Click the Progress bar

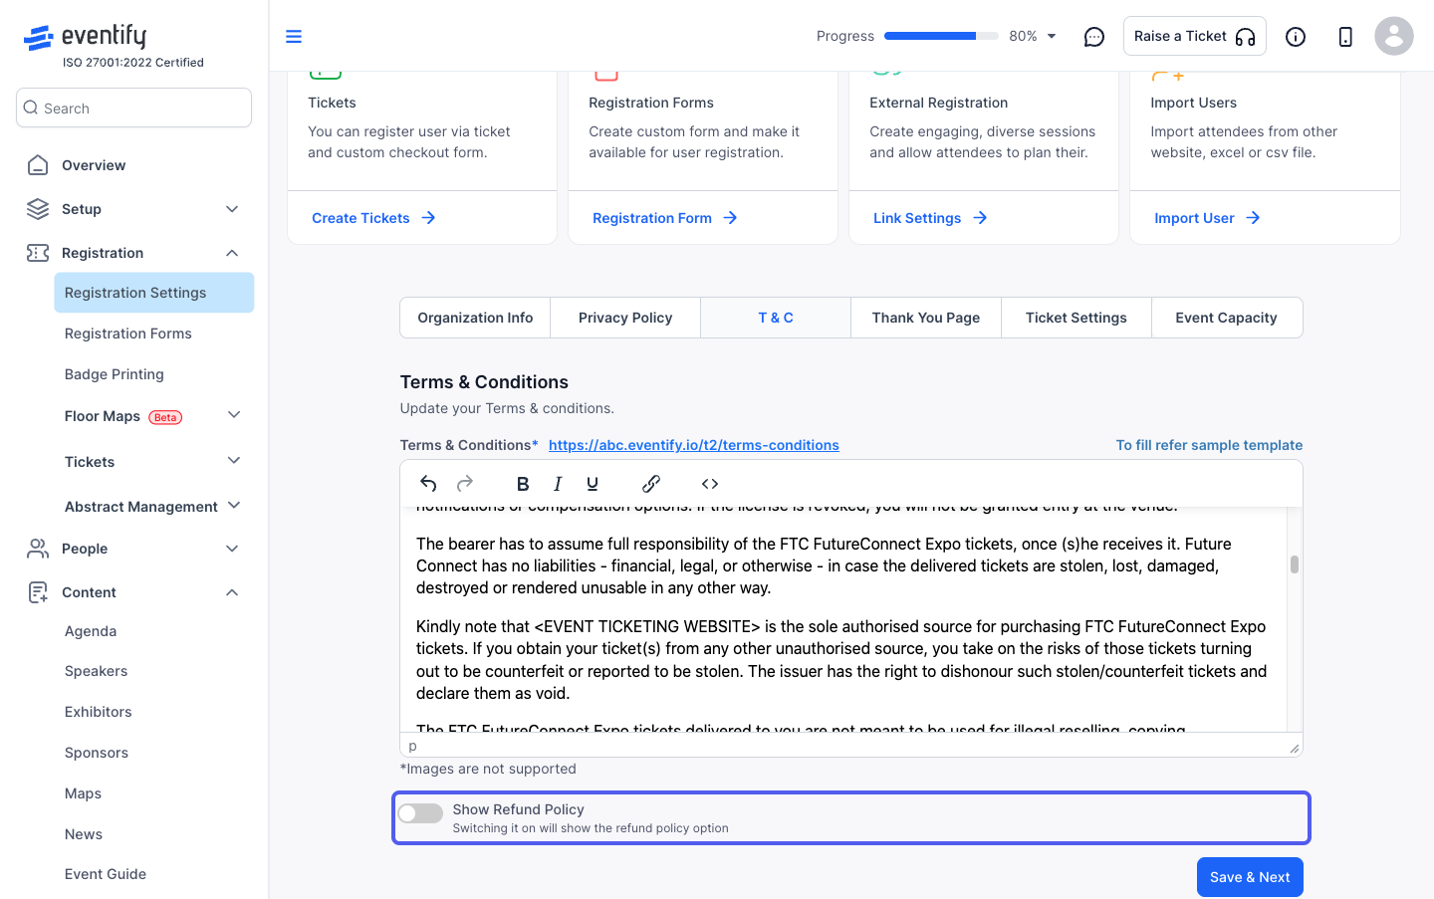point(941,36)
